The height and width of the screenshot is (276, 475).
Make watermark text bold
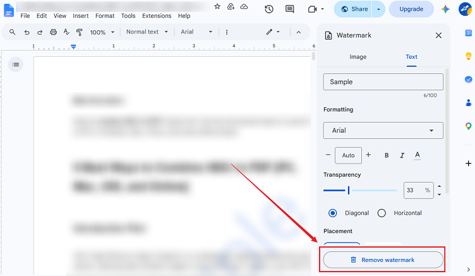387,155
